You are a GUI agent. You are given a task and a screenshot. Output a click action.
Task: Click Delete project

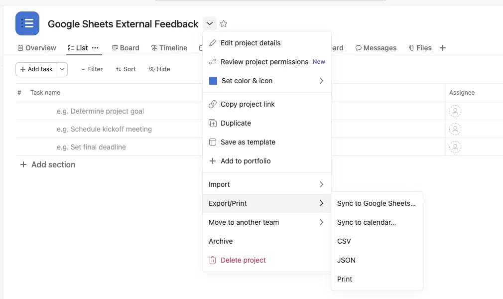(x=243, y=260)
